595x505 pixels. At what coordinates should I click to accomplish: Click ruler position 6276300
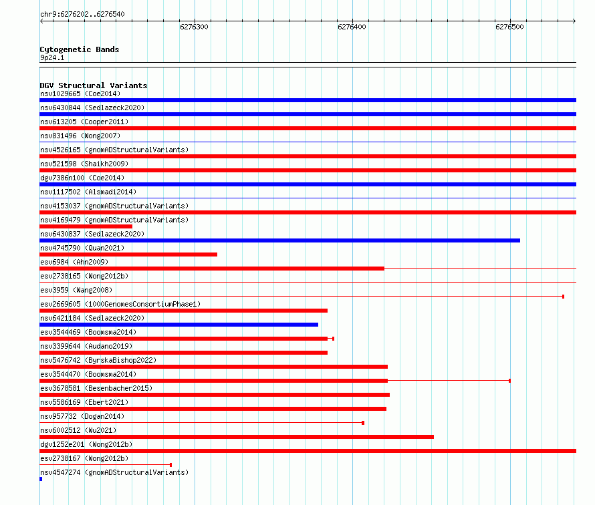pyautogui.click(x=195, y=27)
